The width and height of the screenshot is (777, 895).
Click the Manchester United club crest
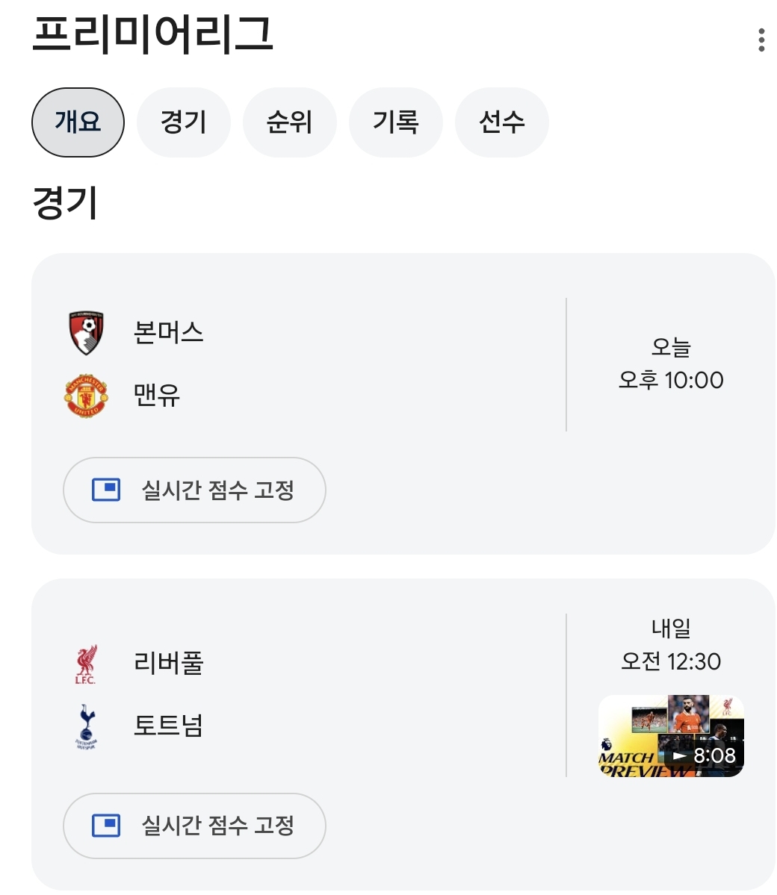pyautogui.click(x=86, y=396)
